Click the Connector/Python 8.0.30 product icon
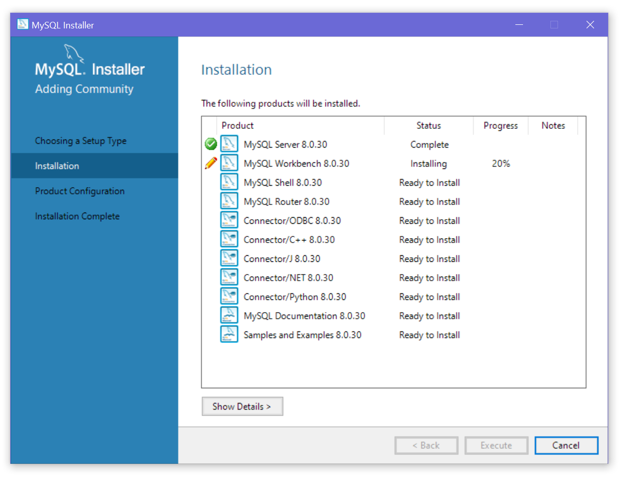The width and height of the screenshot is (622, 477). (x=229, y=296)
